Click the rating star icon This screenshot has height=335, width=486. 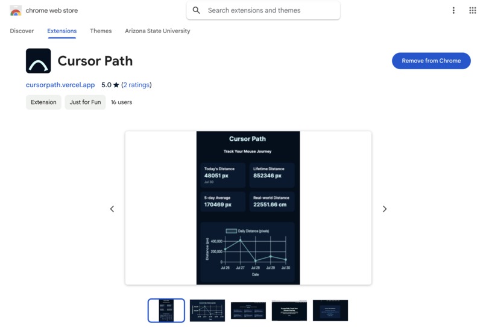click(x=116, y=85)
